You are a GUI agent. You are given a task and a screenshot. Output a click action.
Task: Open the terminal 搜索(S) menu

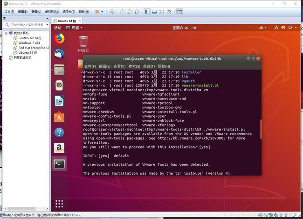134,66
